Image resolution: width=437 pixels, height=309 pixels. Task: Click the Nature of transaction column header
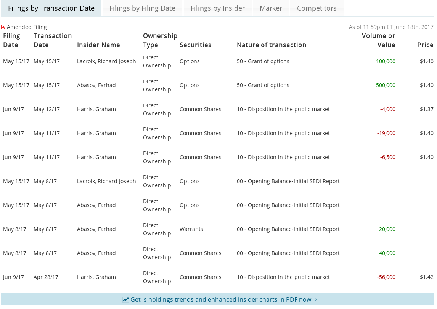click(x=271, y=45)
